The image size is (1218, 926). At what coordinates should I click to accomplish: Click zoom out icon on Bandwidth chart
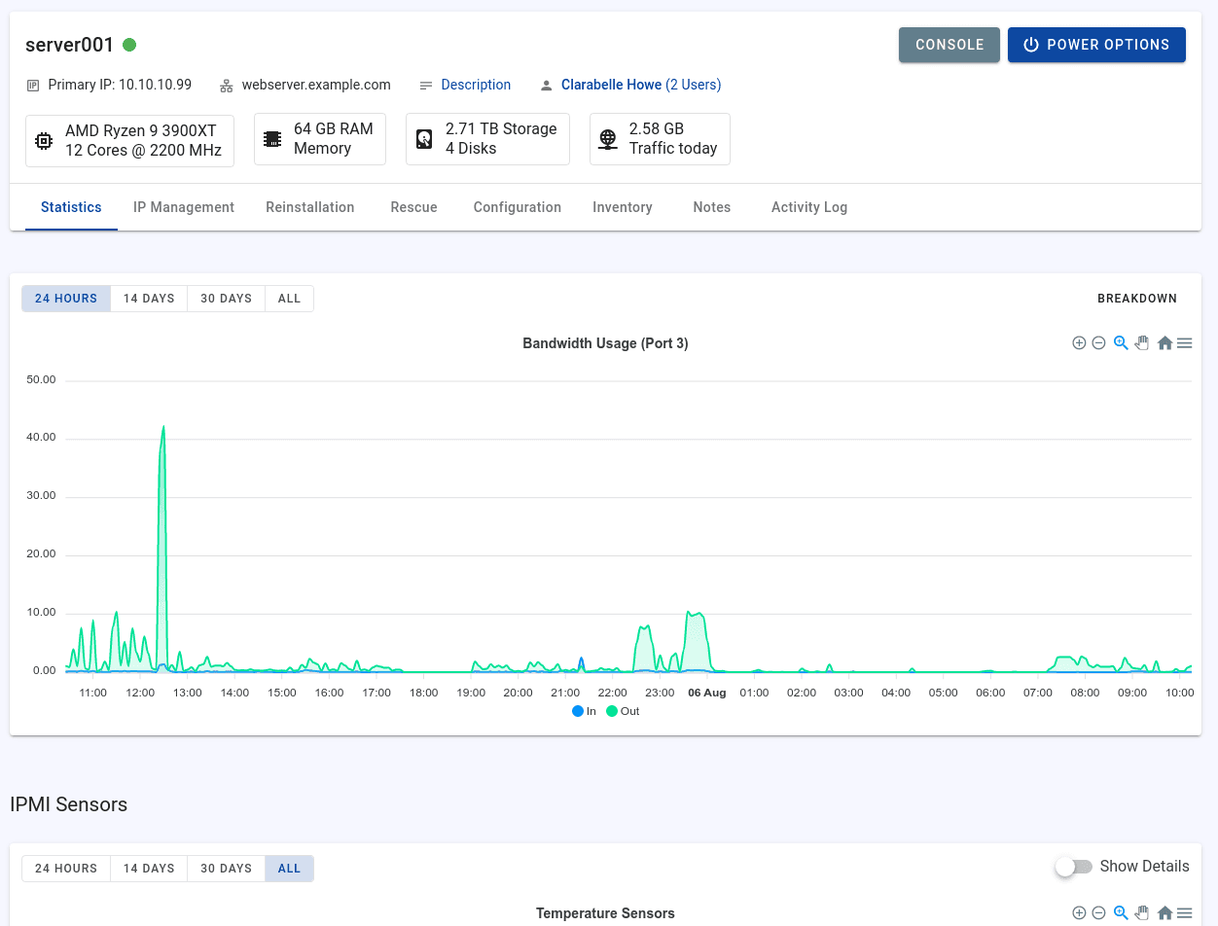click(x=1098, y=343)
